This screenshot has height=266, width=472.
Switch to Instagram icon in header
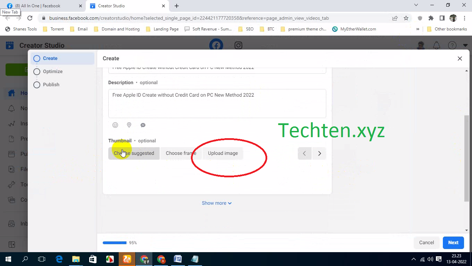(x=238, y=45)
